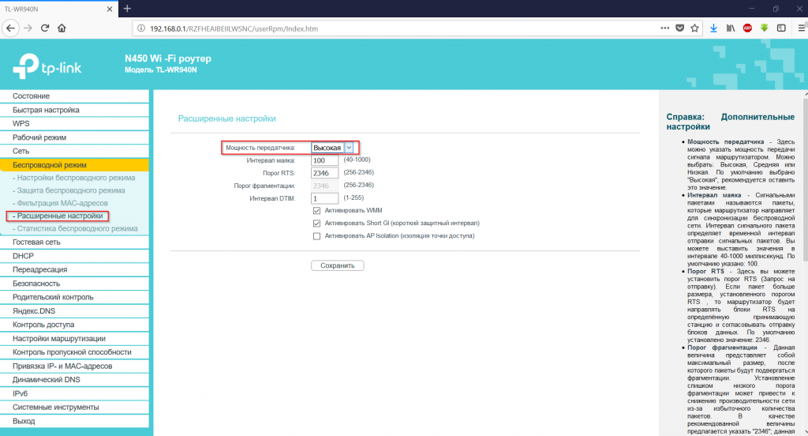Open Pocket save icon in address bar

pos(679,28)
